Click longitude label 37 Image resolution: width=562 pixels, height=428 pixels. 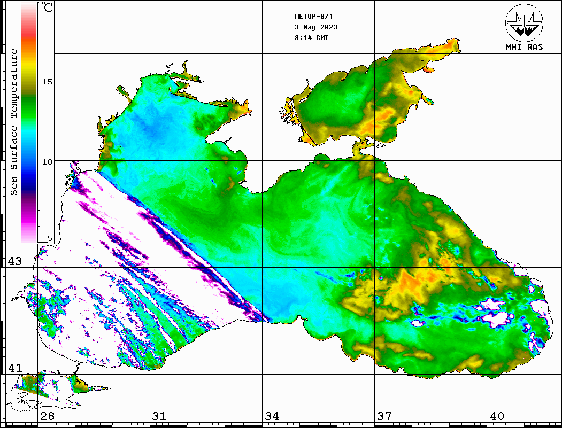tap(384, 416)
